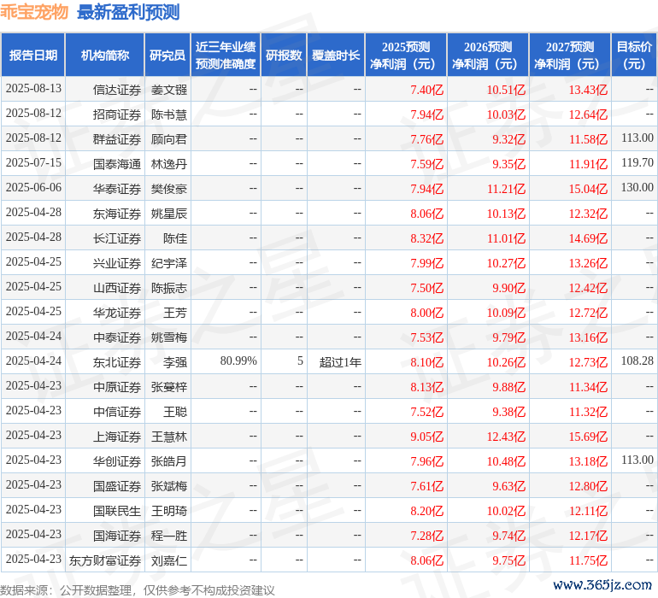Viewport: 658px width, 598px height.
Task: Click the 108.28 target price
Action: pyautogui.click(x=637, y=361)
